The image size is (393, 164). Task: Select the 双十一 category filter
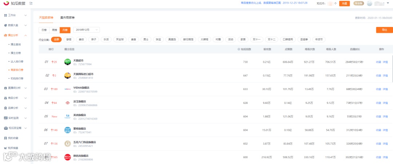click(x=257, y=39)
